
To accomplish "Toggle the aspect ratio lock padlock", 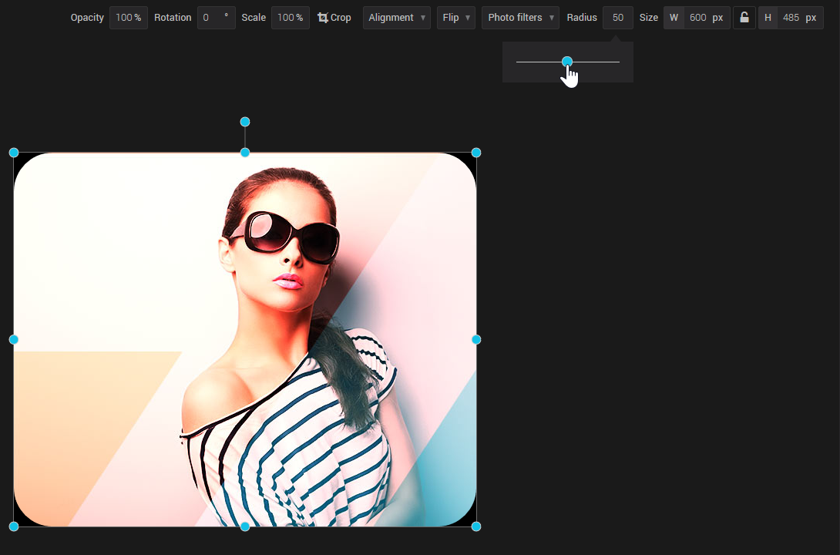I will point(744,17).
